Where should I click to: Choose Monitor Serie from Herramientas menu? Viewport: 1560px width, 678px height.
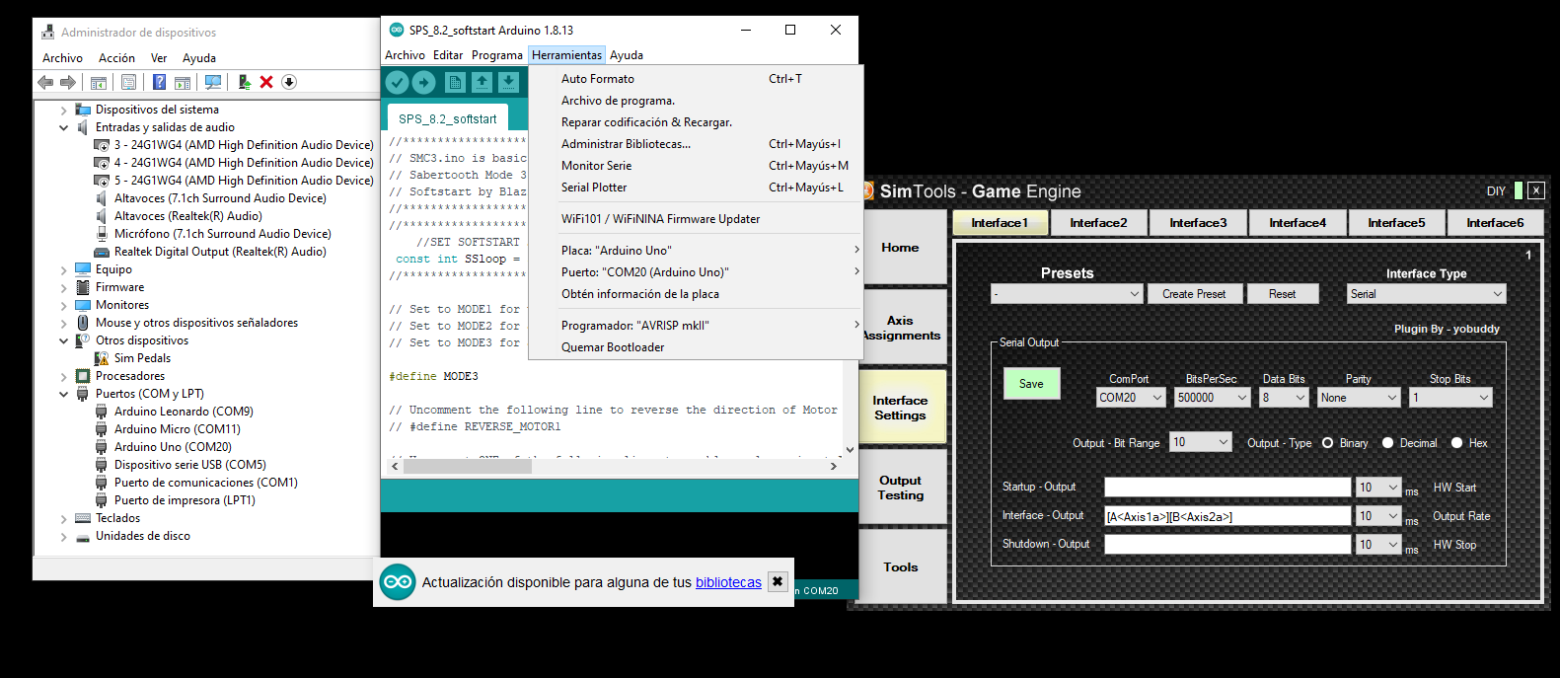[x=596, y=166]
